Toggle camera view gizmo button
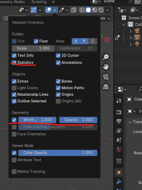 click(106, 77)
